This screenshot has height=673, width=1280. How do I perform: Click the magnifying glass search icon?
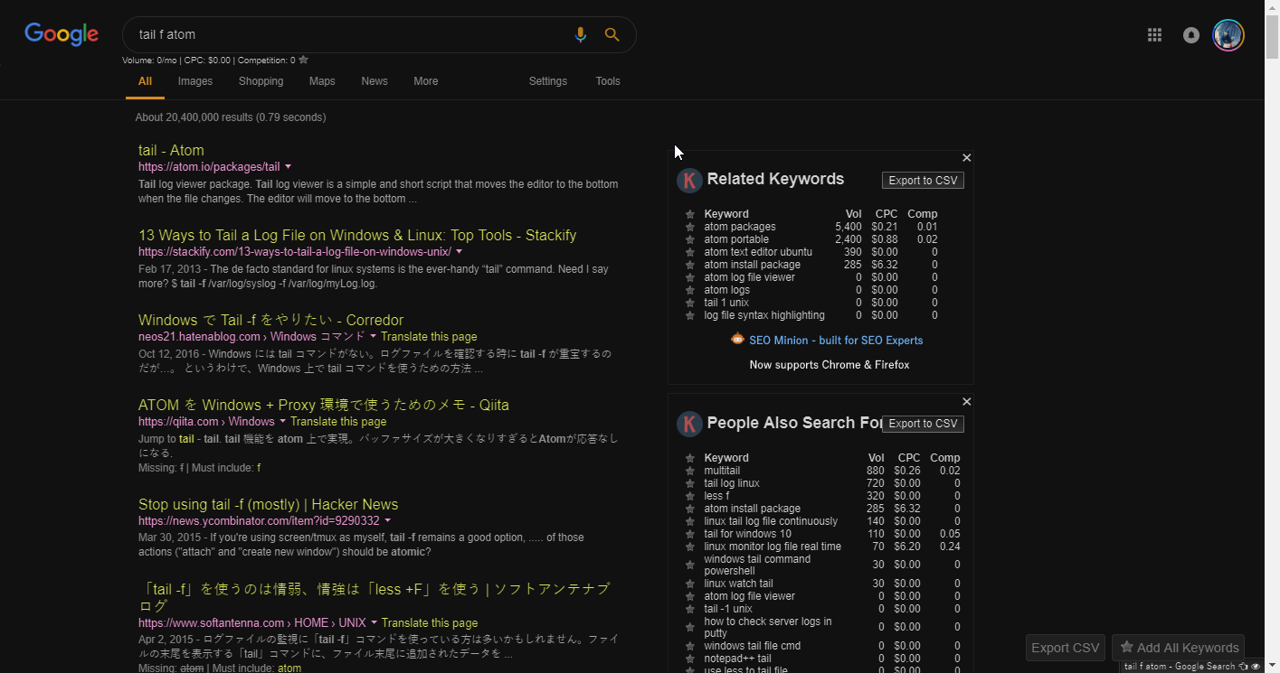click(612, 34)
